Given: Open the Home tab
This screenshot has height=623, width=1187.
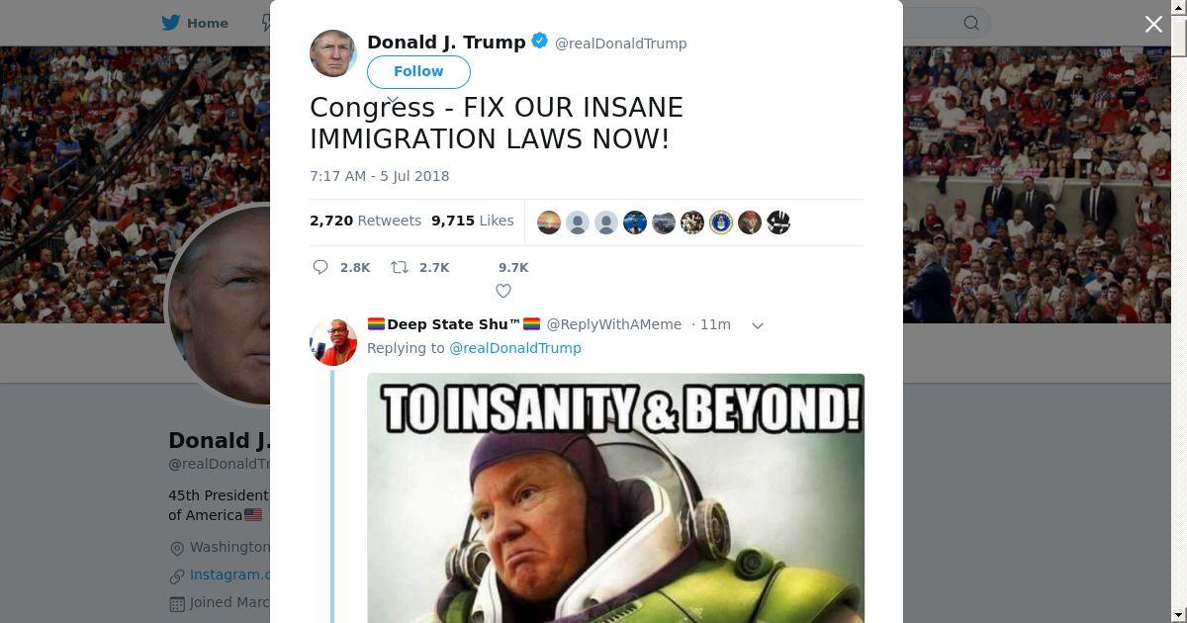Looking at the screenshot, I should pyautogui.click(x=195, y=23).
